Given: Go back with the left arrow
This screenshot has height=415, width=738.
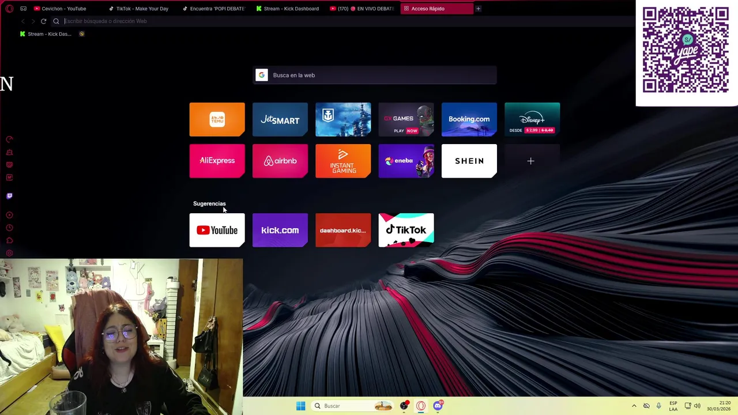Looking at the screenshot, I should (x=22, y=21).
